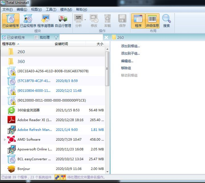The image size is (205, 183).
Task: Click the size value 25.47 MB
Action: click(96, 159)
